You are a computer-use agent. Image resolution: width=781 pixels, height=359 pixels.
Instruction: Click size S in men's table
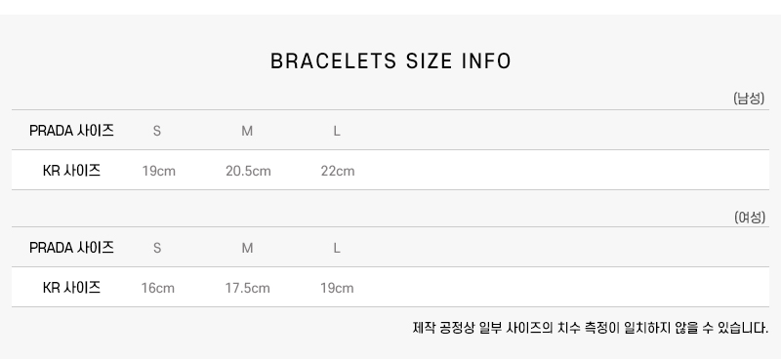pyautogui.click(x=157, y=131)
